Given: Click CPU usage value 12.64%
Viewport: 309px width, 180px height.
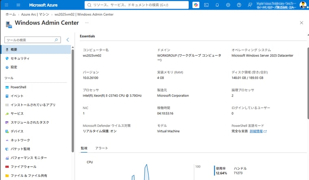Looking at the screenshot, I should 221,173.
